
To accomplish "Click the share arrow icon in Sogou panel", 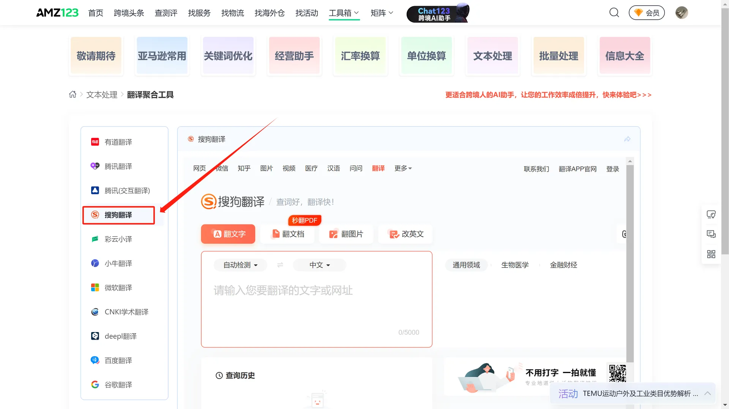I will click(627, 139).
